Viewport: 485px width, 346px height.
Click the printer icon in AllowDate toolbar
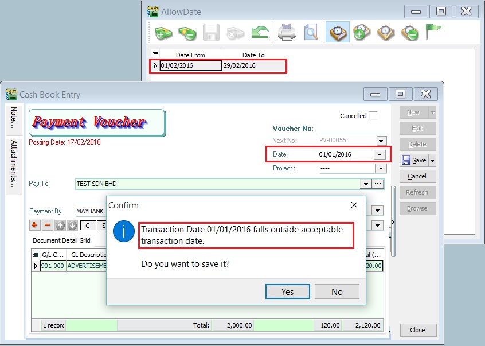pyautogui.click(x=287, y=33)
